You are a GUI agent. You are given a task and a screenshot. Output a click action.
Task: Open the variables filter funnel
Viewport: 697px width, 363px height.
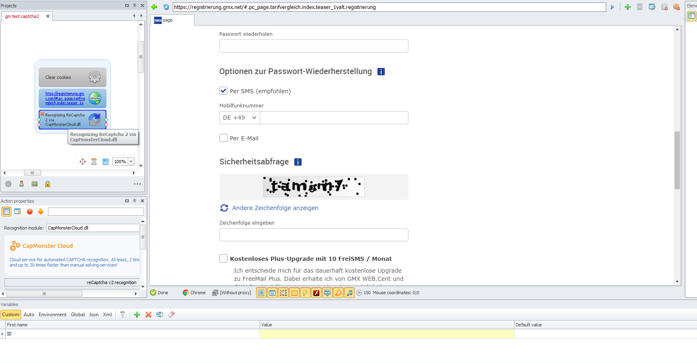click(x=122, y=315)
